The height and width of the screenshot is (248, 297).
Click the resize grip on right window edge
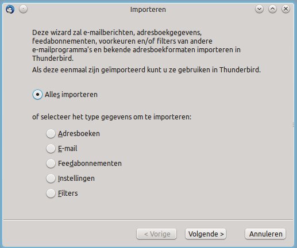pyautogui.click(x=294, y=125)
